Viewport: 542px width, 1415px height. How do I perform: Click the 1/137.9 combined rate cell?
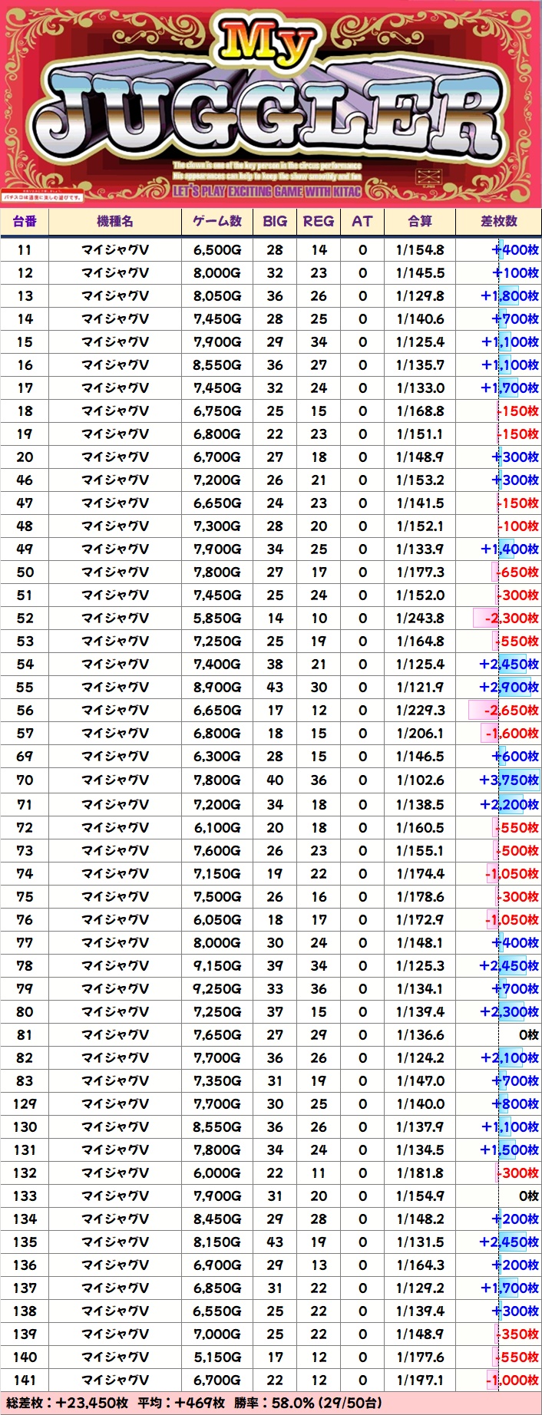(x=420, y=1127)
